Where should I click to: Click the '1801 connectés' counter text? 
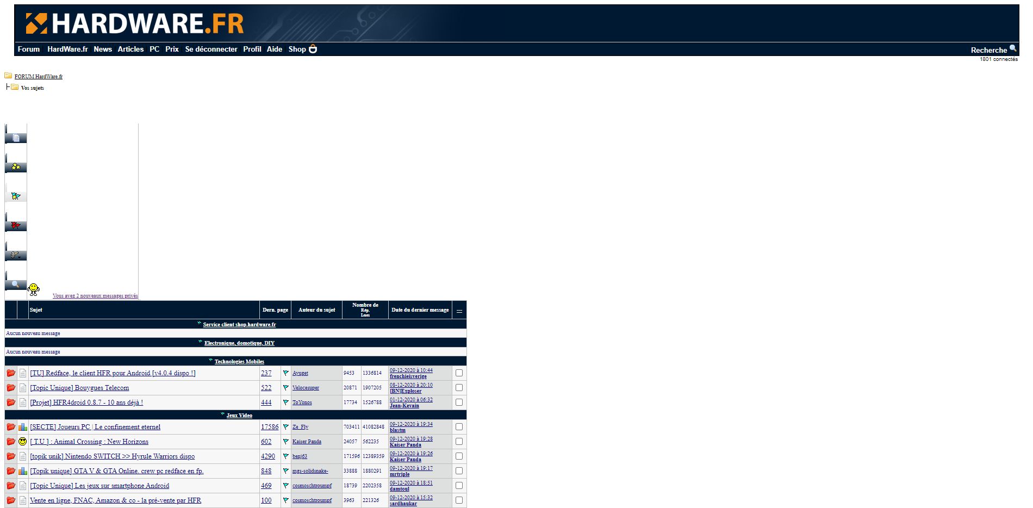click(x=999, y=59)
